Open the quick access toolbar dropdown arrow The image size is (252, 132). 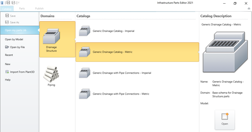click(19, 3)
